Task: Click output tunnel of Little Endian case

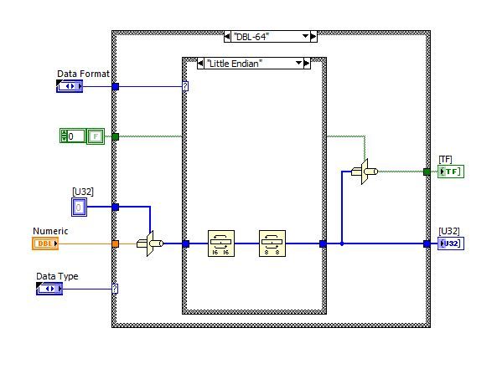Action: (323, 243)
